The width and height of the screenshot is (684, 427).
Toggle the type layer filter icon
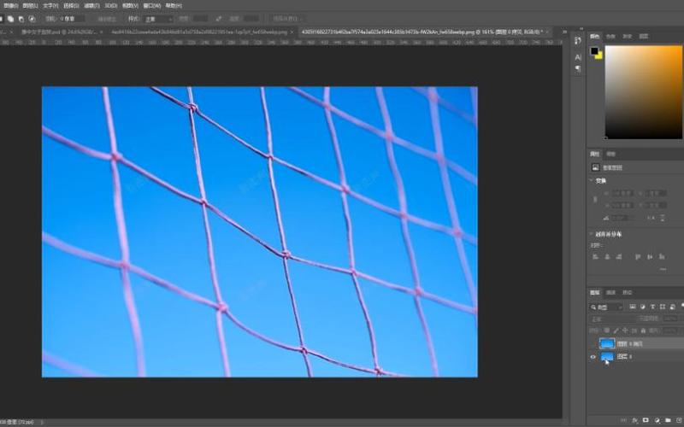point(652,307)
